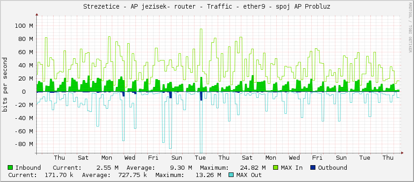The image size is (414, 182).
Task: Click the '-80 M' y-axis label
Action: point(24,144)
